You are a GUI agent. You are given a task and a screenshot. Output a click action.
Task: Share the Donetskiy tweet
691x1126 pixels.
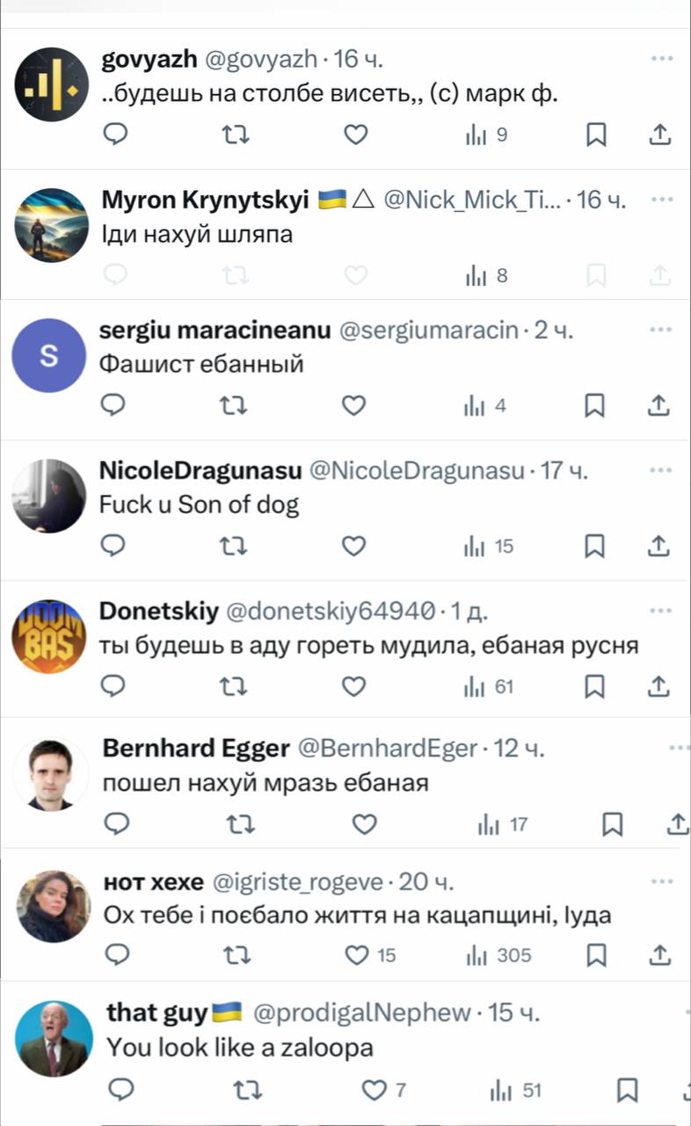click(x=658, y=686)
